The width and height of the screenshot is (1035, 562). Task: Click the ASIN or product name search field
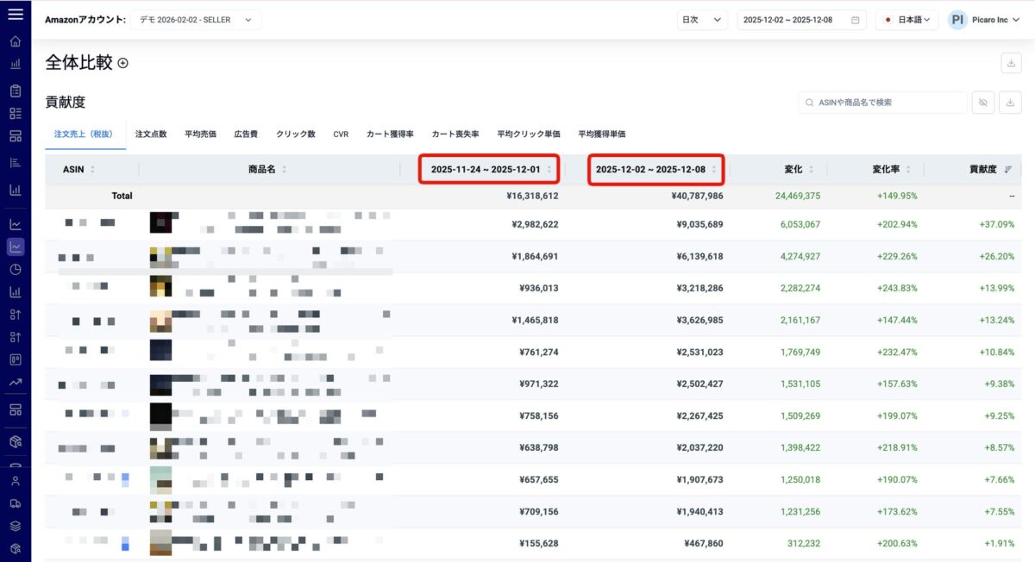coord(882,103)
